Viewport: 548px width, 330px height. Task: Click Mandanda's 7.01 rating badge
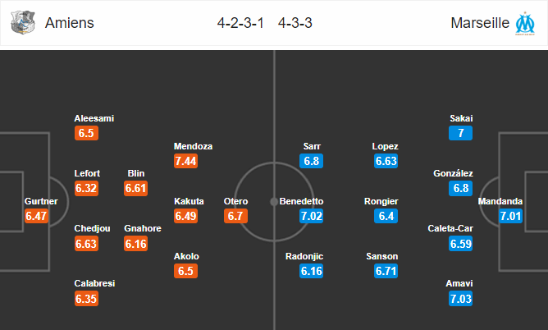pos(510,216)
